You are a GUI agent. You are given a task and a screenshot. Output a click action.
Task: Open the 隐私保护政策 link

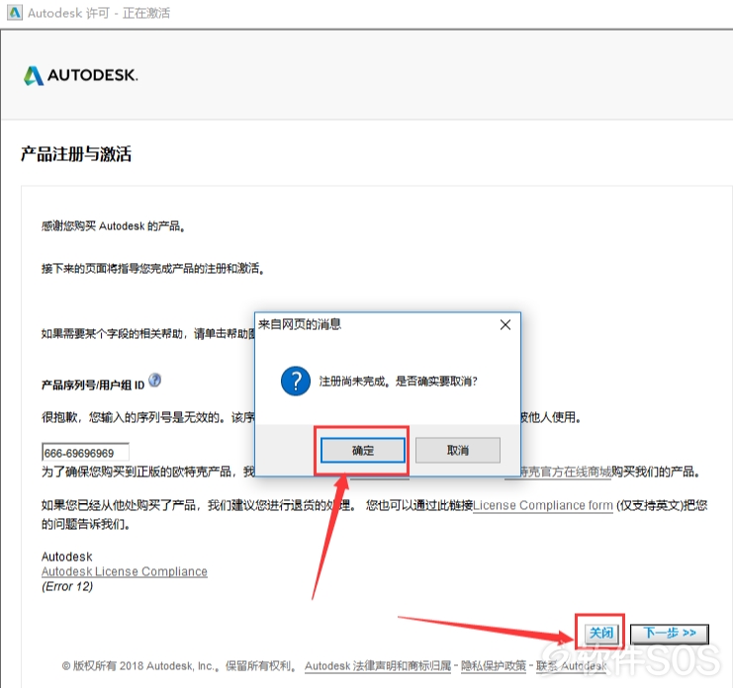tap(494, 665)
